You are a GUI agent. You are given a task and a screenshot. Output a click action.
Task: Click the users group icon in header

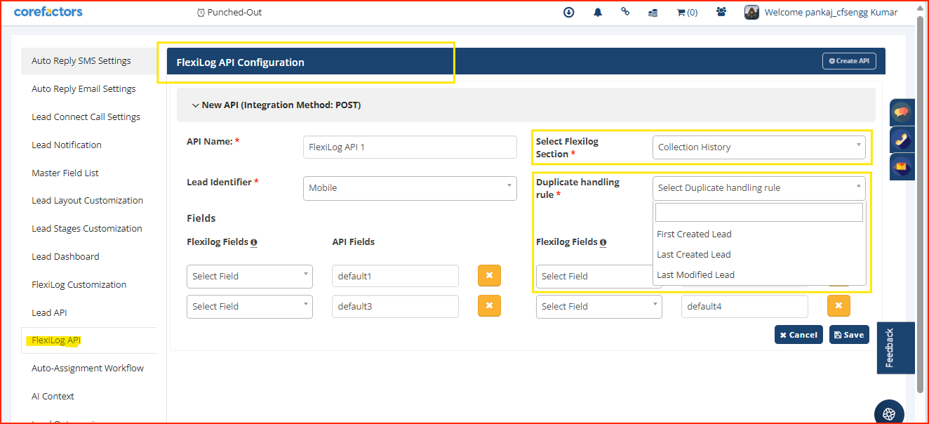(x=721, y=12)
